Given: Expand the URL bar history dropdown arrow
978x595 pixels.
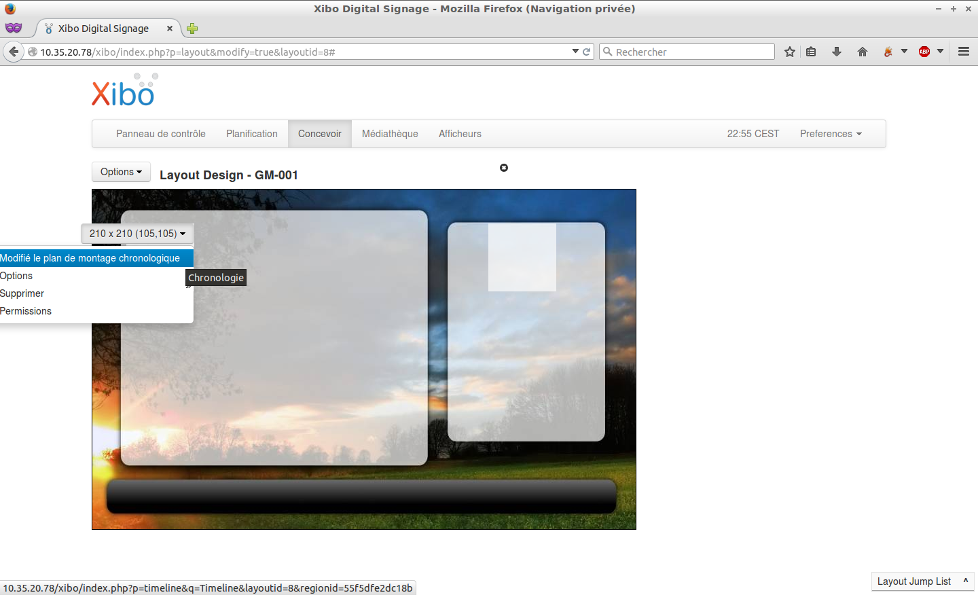Looking at the screenshot, I should click(x=575, y=52).
